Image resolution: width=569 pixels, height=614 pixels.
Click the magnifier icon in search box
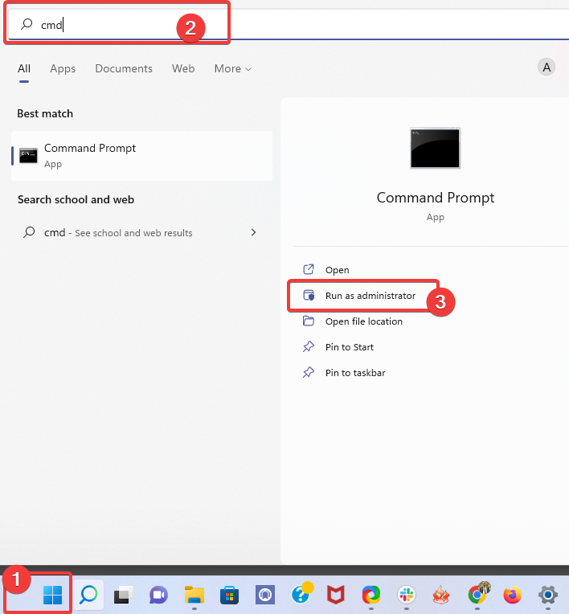pos(27,24)
